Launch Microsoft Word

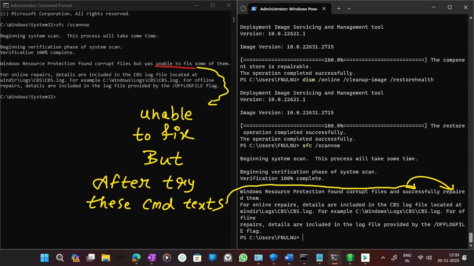pos(288,258)
